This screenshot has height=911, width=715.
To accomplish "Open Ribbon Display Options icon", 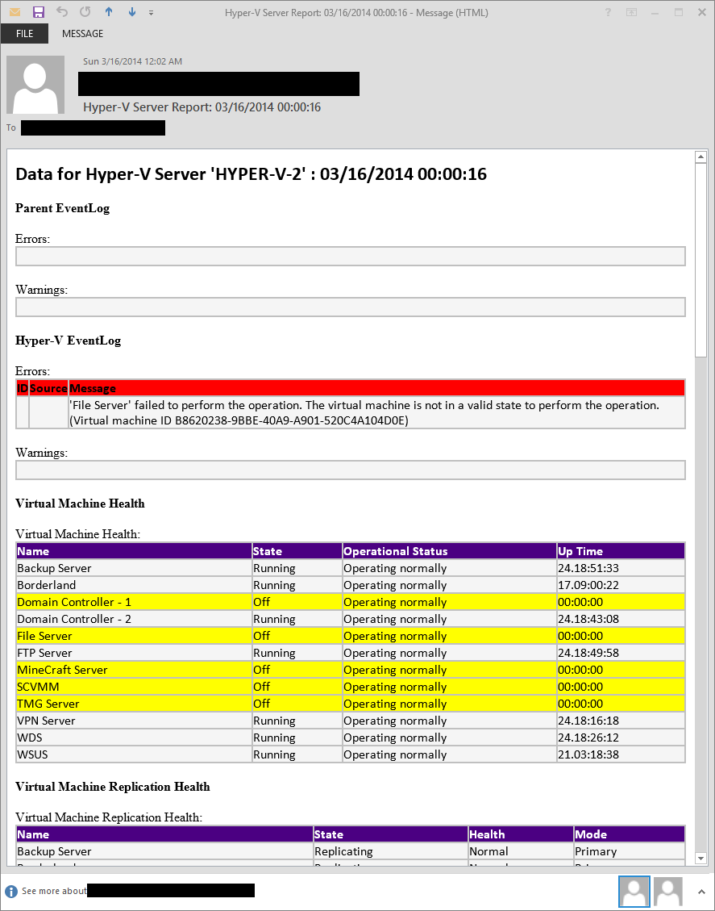I will (631, 12).
